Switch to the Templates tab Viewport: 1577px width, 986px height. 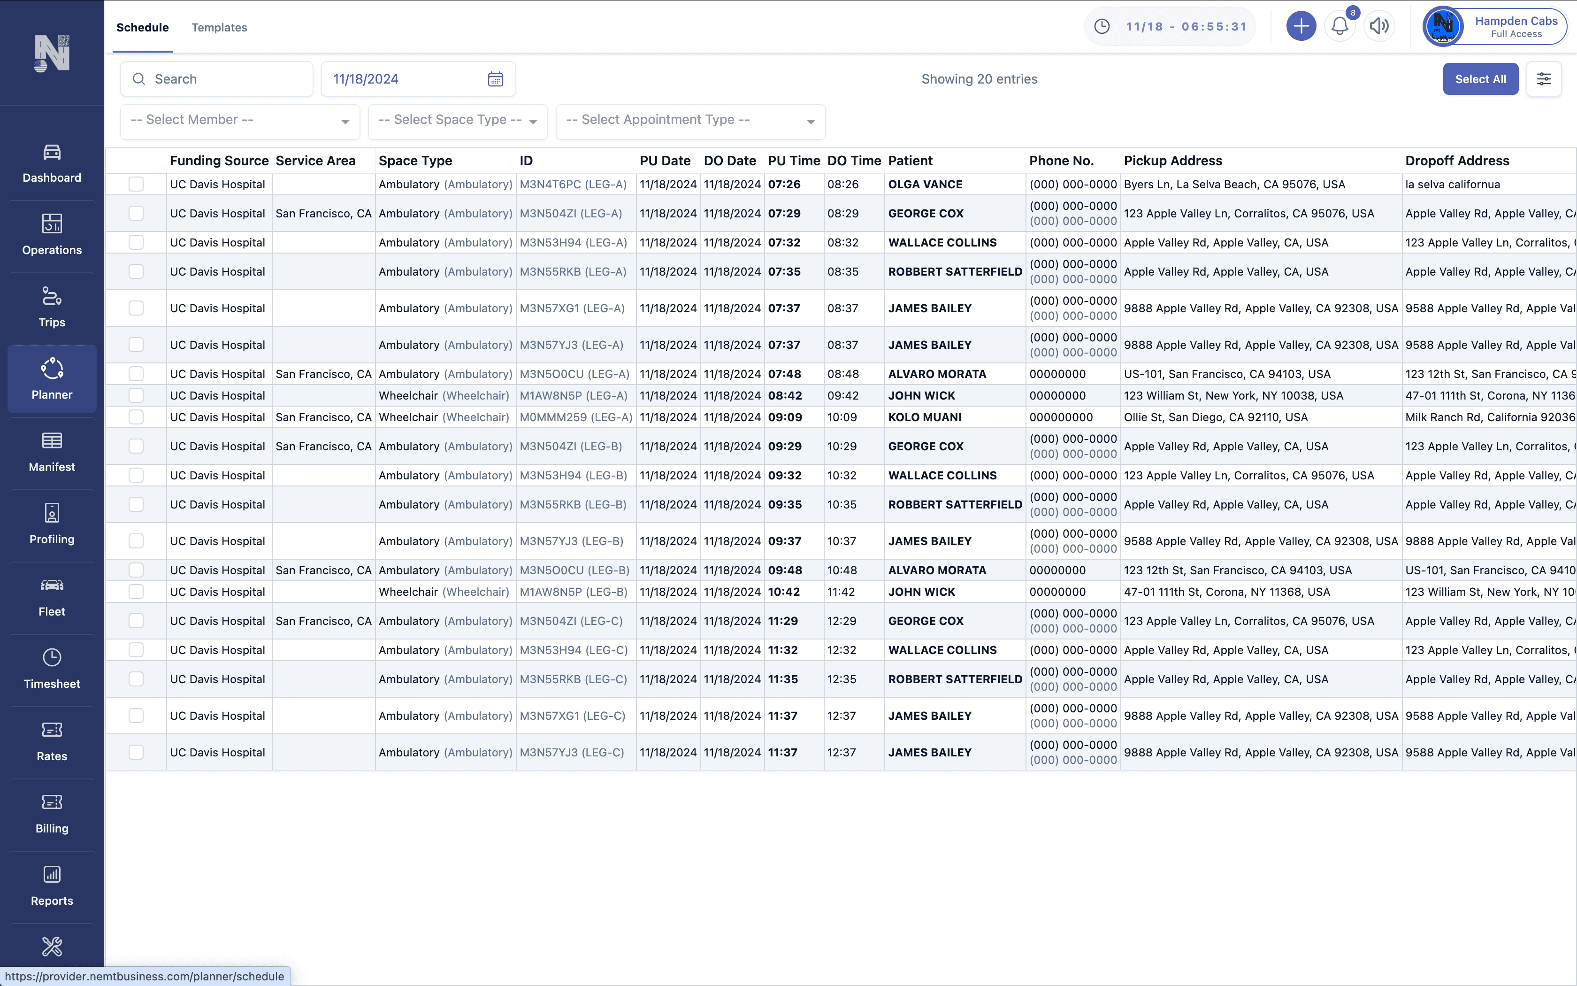coord(219,27)
